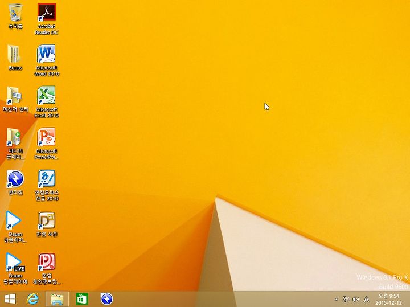Toggle the IME input mode indicator A
The image size is (410, 307).
point(367,299)
